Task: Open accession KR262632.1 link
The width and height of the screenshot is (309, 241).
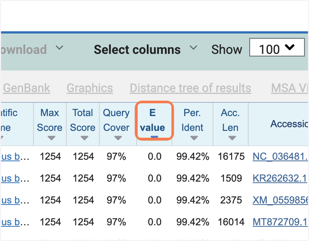Action: [280, 178]
